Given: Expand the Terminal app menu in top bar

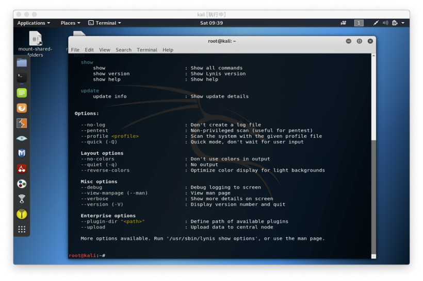Looking at the screenshot, I should pyautogui.click(x=105, y=23).
